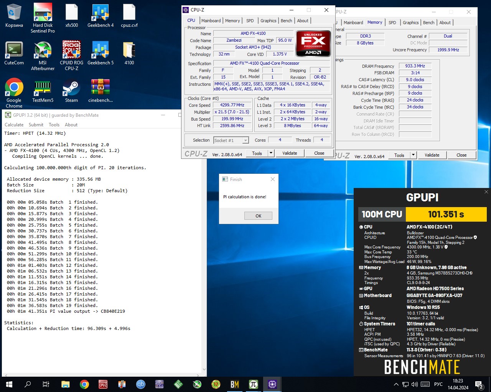Switch to Bench tab in front CPU-Z
The image size is (491, 392).
point(287,21)
